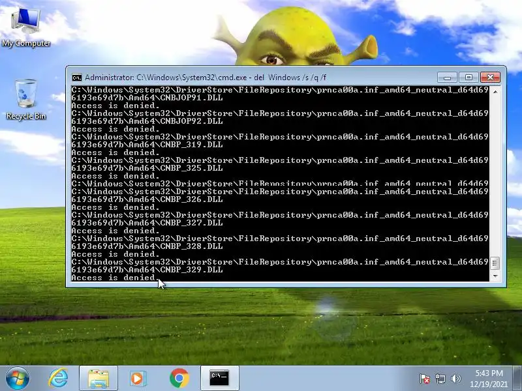The image size is (522, 391).
Task: Launch Windows Media Player from taskbar
Action: tap(138, 378)
